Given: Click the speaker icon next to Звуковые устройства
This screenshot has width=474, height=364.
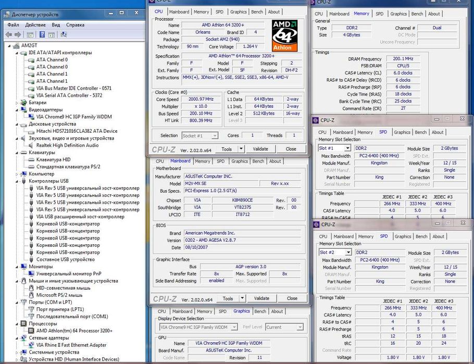Looking at the screenshot, I should click(23, 138).
